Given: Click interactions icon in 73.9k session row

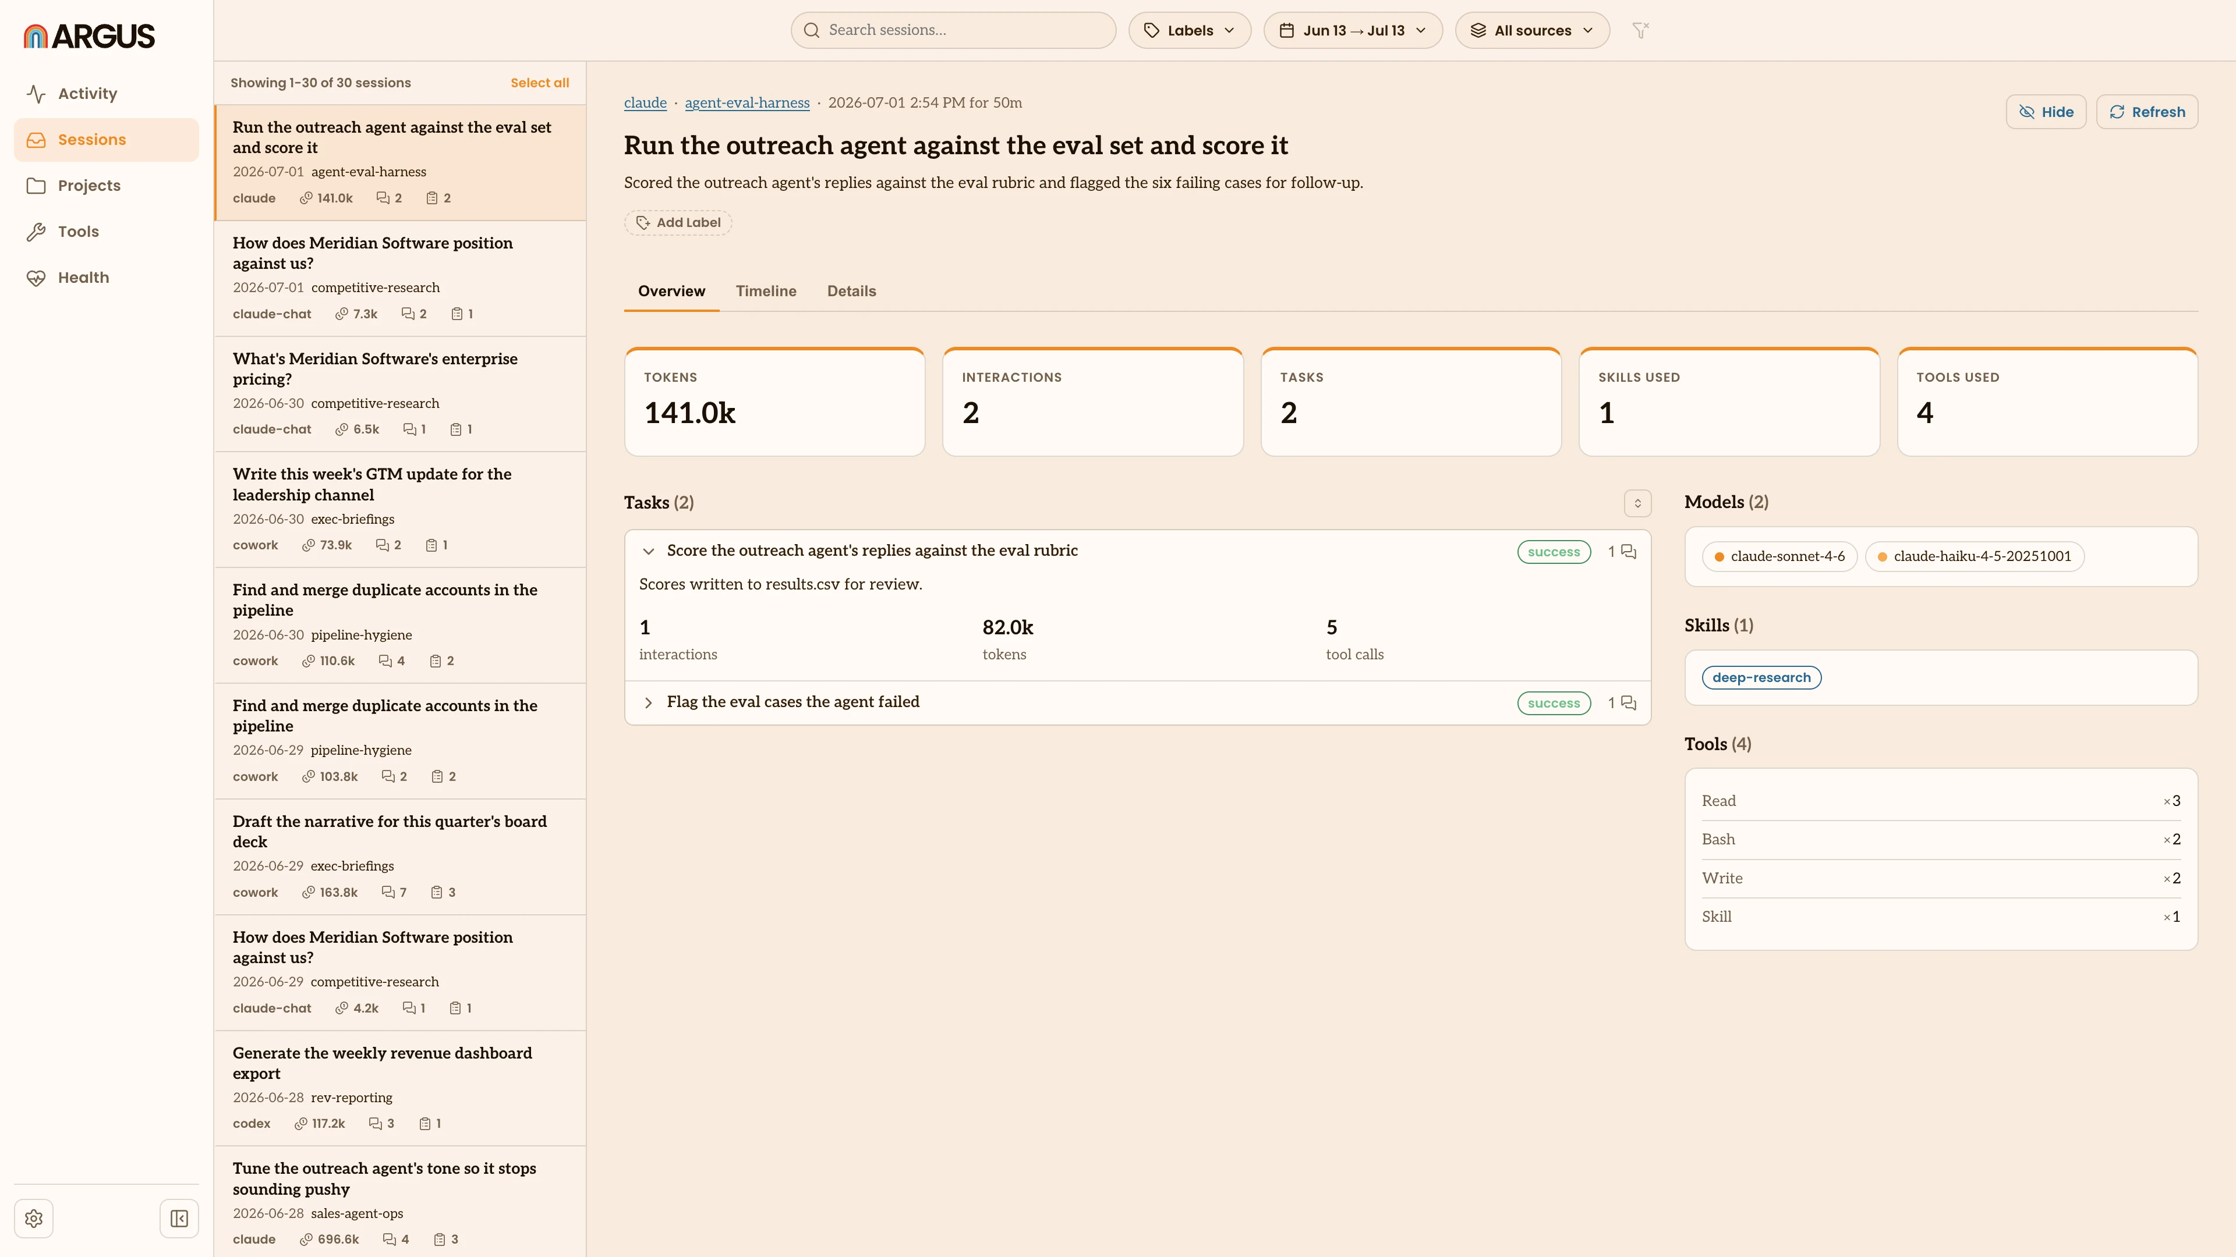Looking at the screenshot, I should point(382,546).
